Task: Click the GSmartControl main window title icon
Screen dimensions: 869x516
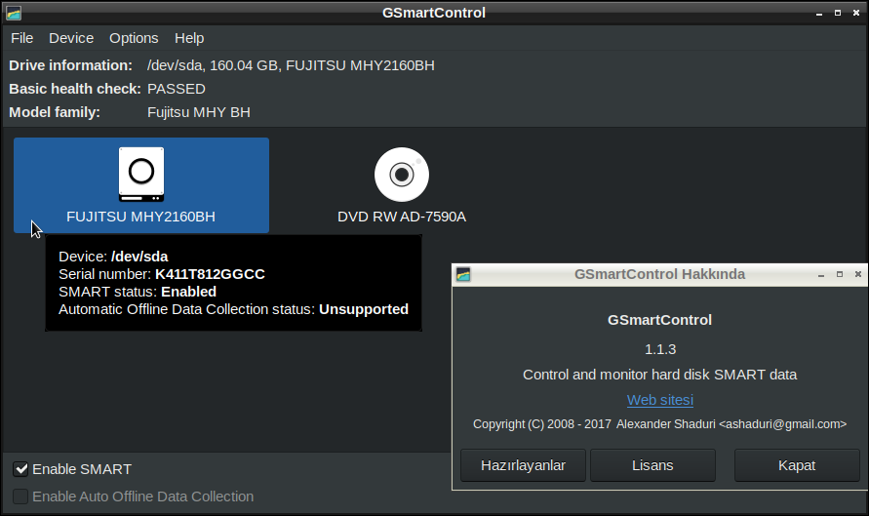Action: point(14,13)
